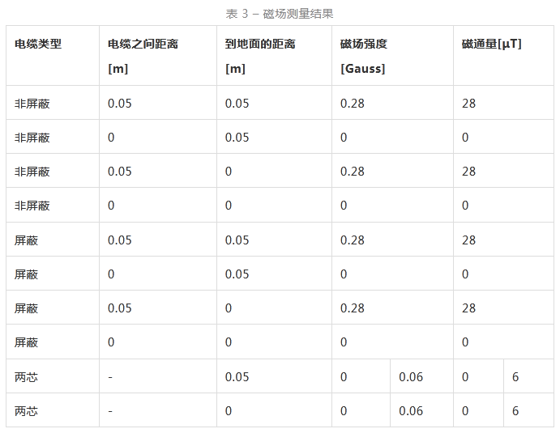
Task: Select the 磁通量[μT] header cell
Action: (491, 44)
